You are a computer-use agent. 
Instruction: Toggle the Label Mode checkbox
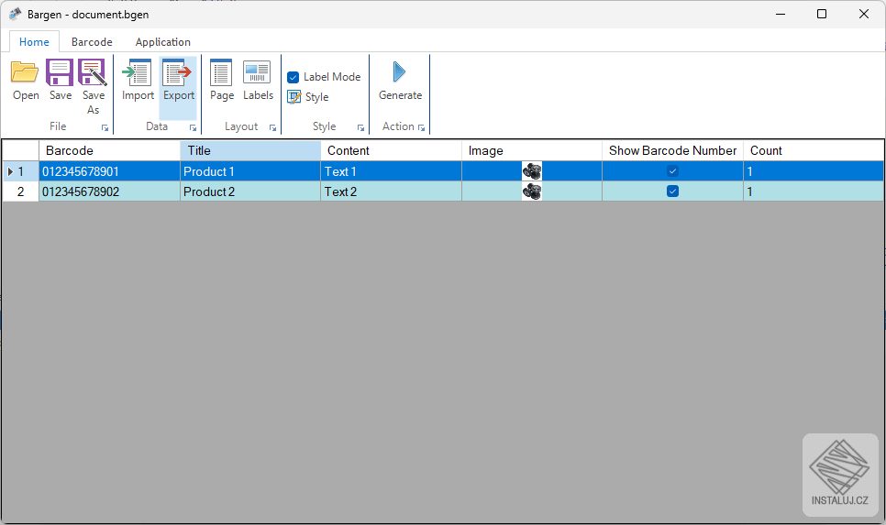click(x=293, y=77)
